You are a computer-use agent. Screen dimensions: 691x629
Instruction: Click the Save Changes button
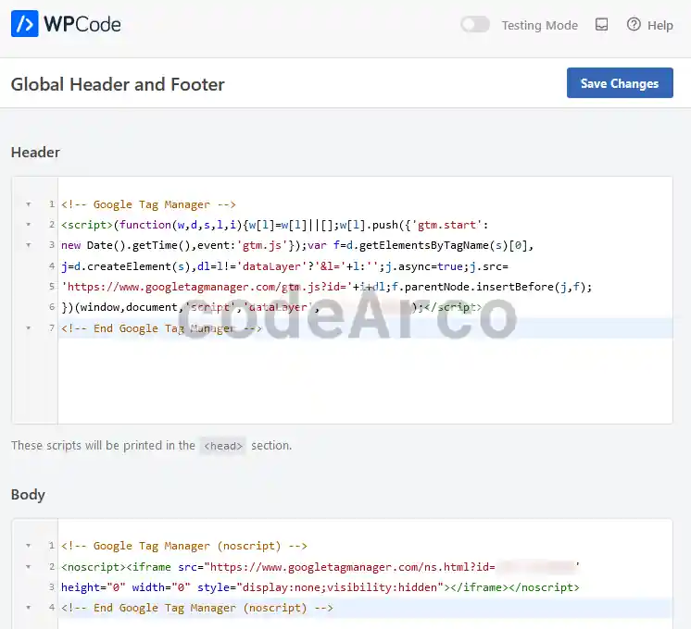pyautogui.click(x=620, y=82)
